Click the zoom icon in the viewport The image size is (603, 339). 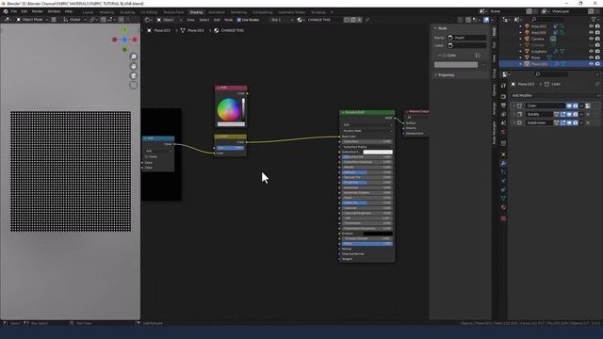134,56
